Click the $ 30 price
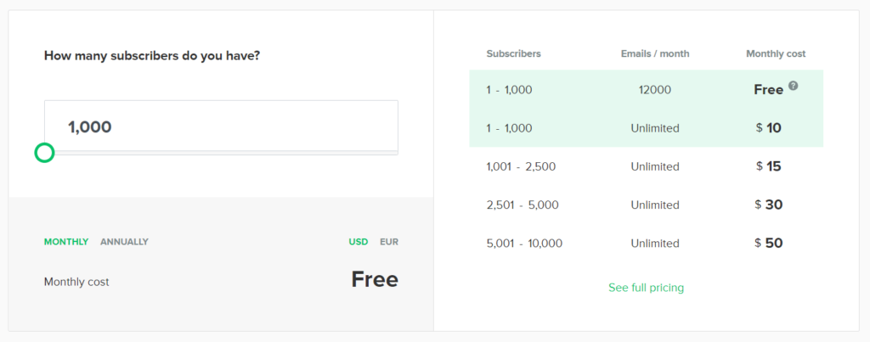The height and width of the screenshot is (342, 870). [x=768, y=205]
